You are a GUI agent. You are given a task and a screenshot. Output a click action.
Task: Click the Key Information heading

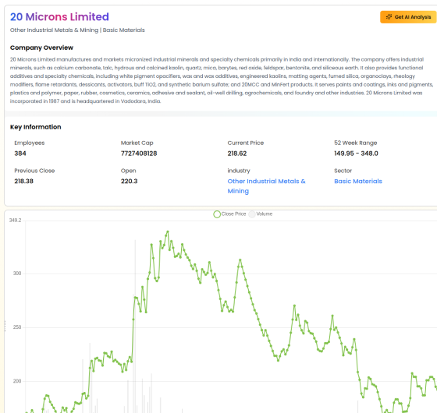35,127
